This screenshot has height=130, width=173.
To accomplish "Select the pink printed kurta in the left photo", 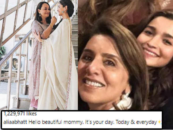I will tap(36, 62).
